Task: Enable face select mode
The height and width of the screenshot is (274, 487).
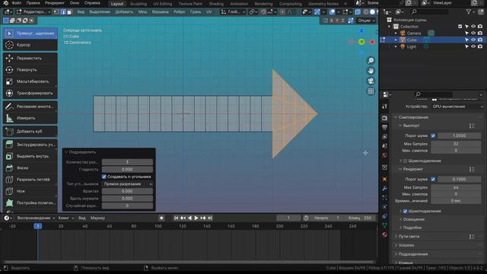Action: click(69, 12)
